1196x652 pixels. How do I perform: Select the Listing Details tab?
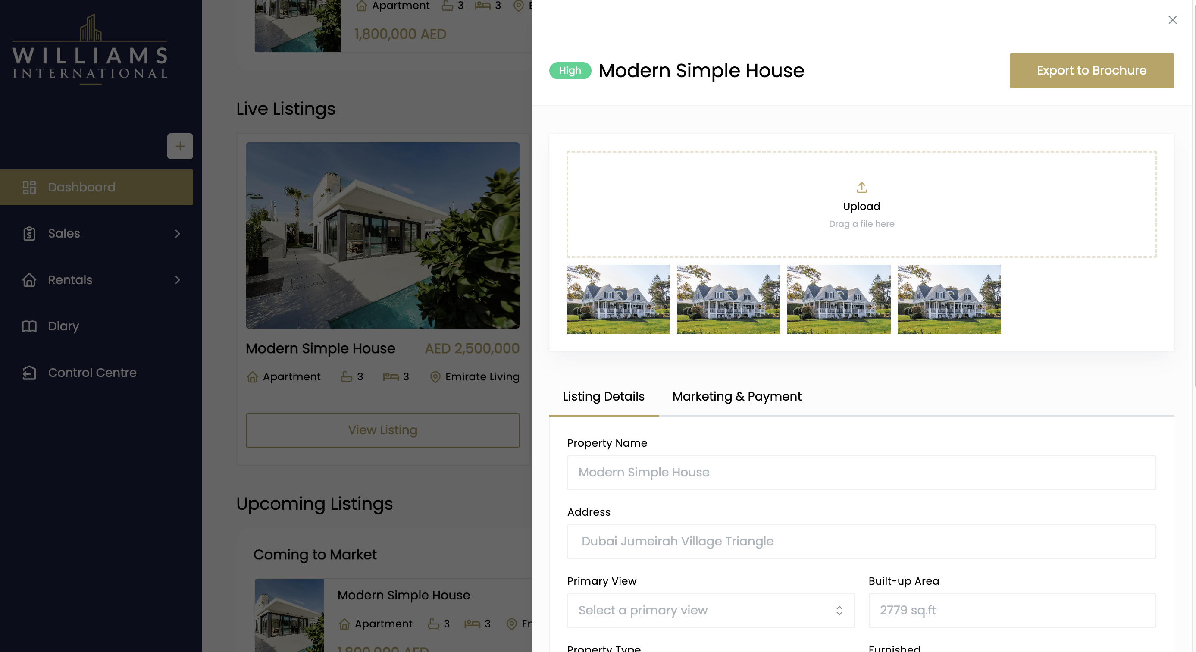[x=604, y=397]
